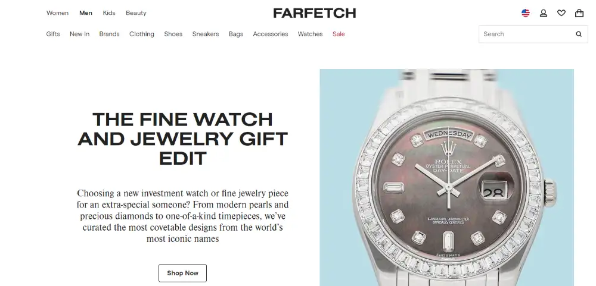
Task: Click the Shop Now button
Action: (182, 273)
